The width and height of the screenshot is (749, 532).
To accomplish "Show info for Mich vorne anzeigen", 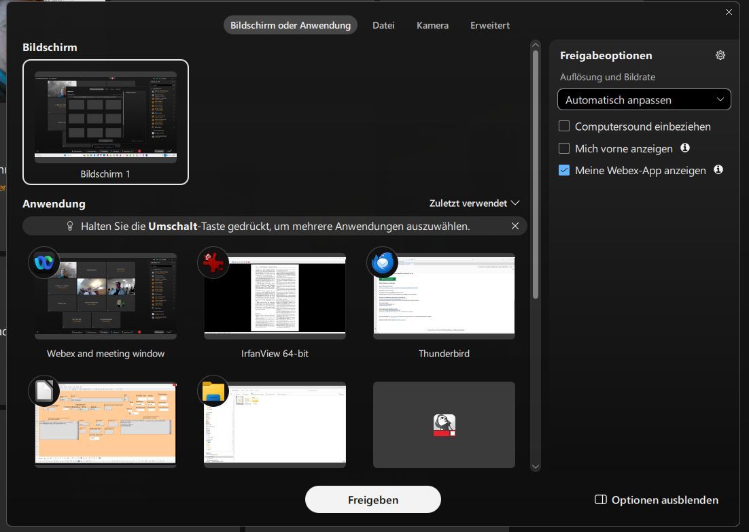I will tap(685, 148).
